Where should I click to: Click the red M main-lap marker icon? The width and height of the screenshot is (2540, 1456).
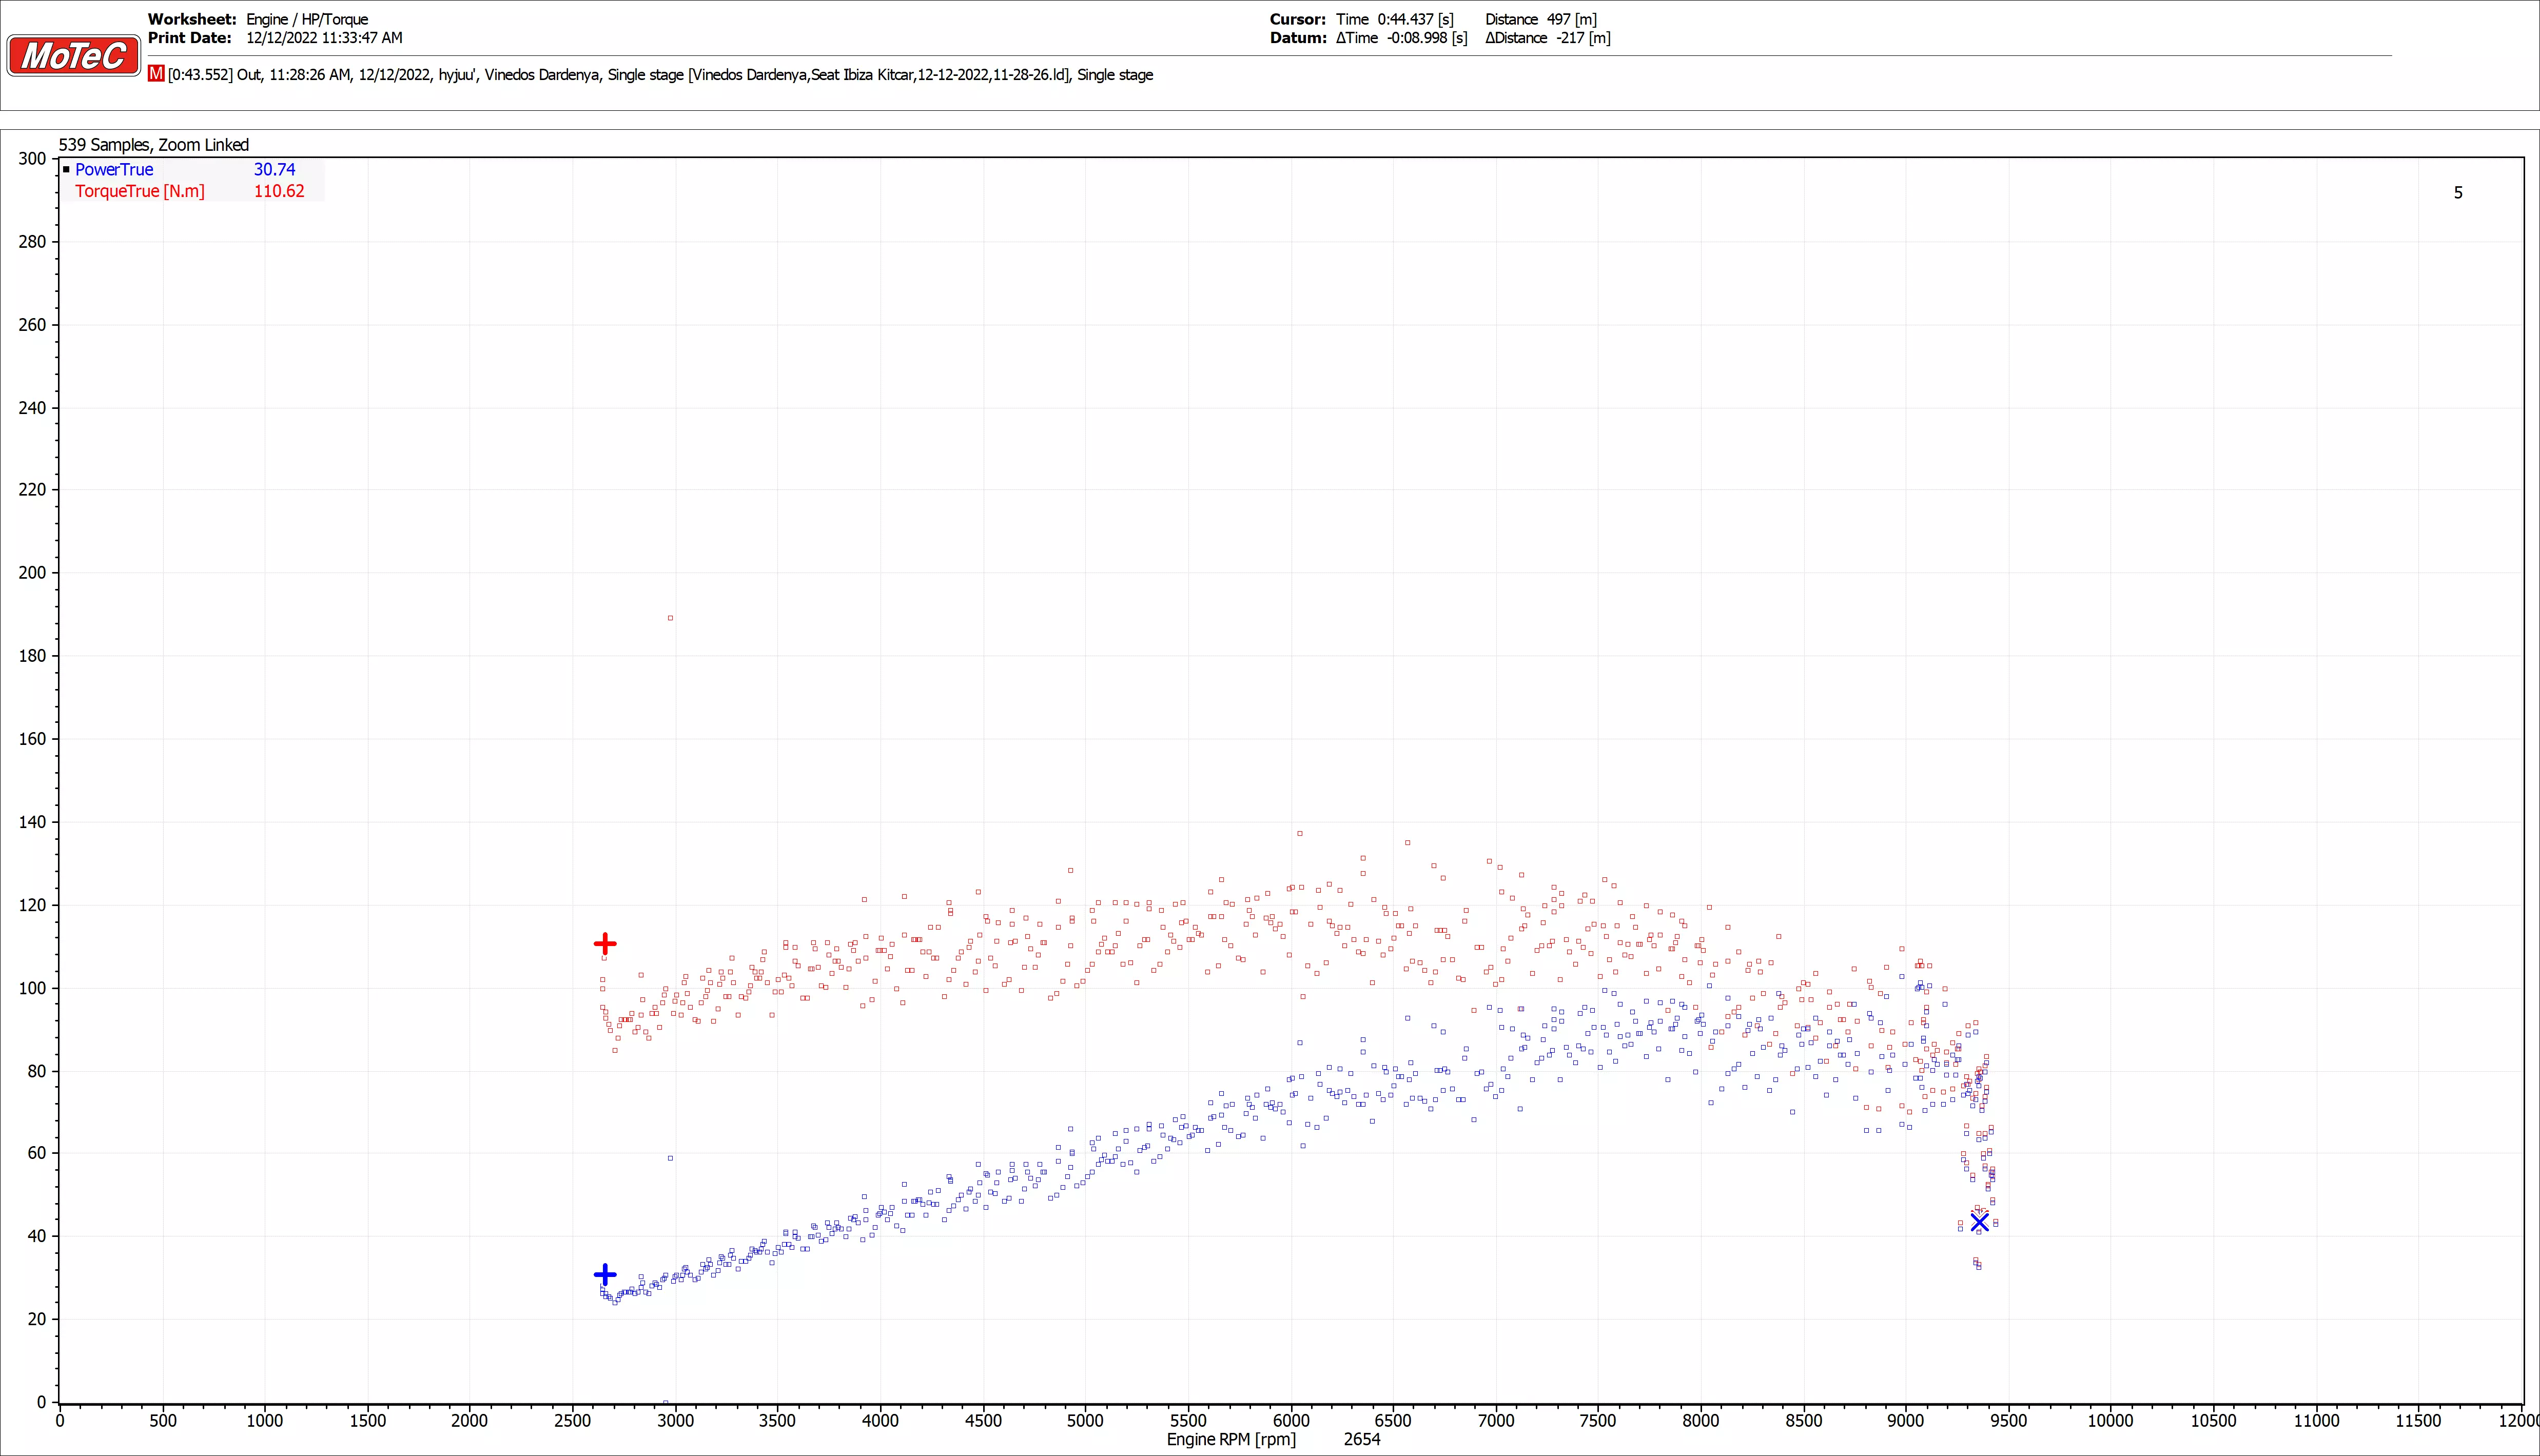pos(156,74)
